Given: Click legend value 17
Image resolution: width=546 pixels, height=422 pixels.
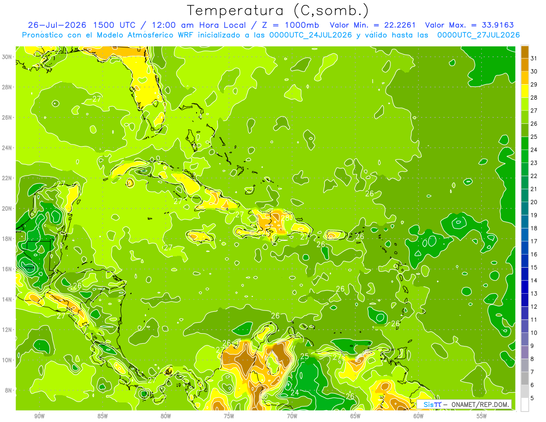Looking at the screenshot, I should tap(534, 241).
